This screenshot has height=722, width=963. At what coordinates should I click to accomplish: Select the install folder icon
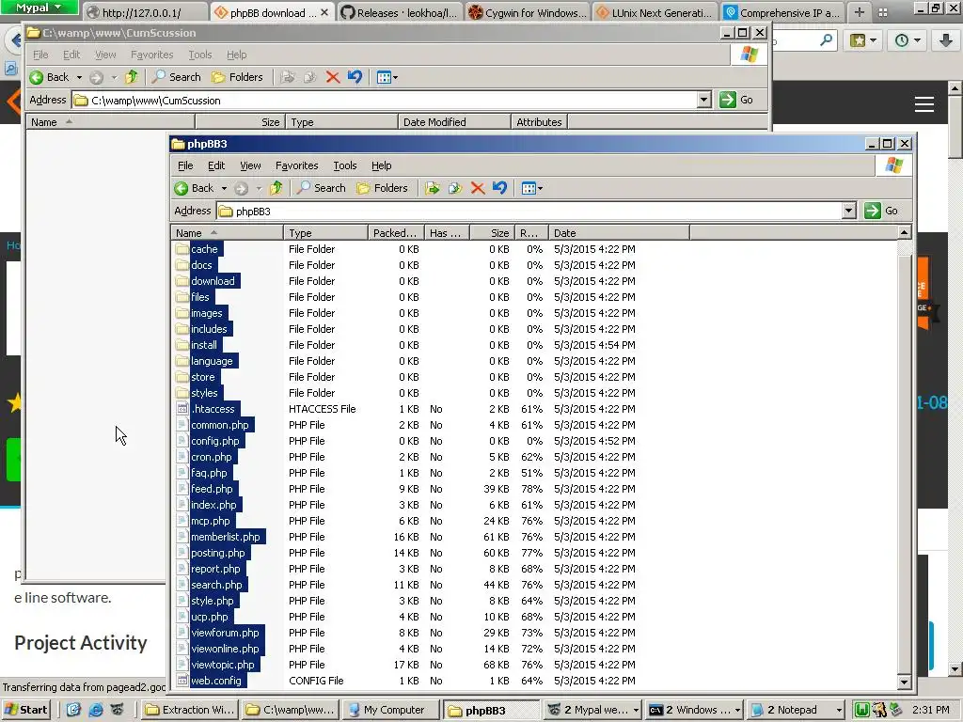pos(182,344)
